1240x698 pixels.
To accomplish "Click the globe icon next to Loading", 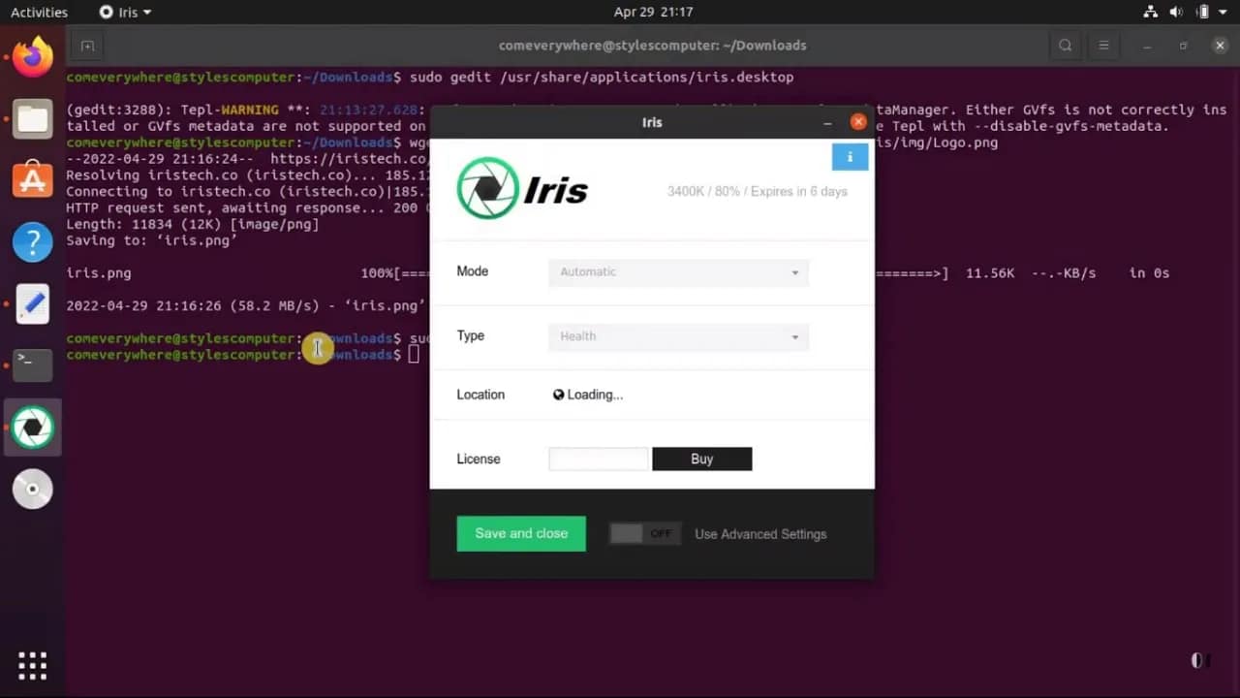I will [558, 395].
